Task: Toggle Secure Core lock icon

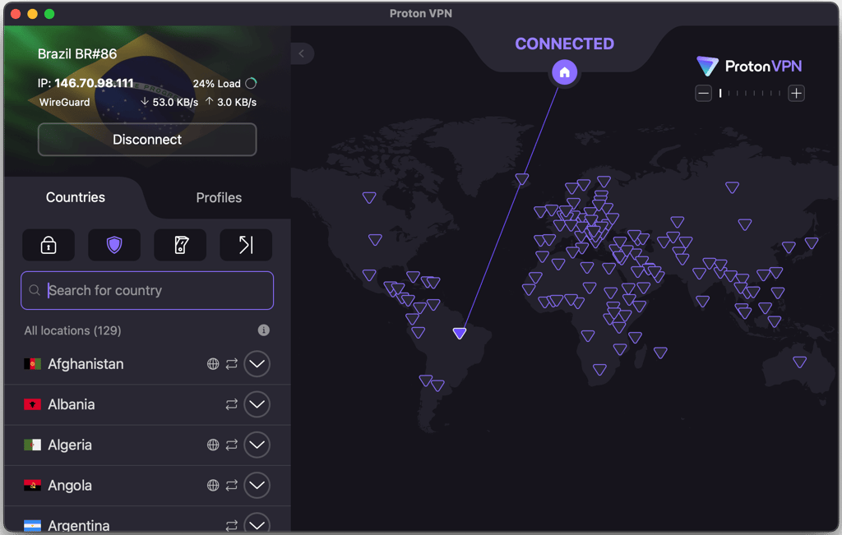Action: point(49,245)
